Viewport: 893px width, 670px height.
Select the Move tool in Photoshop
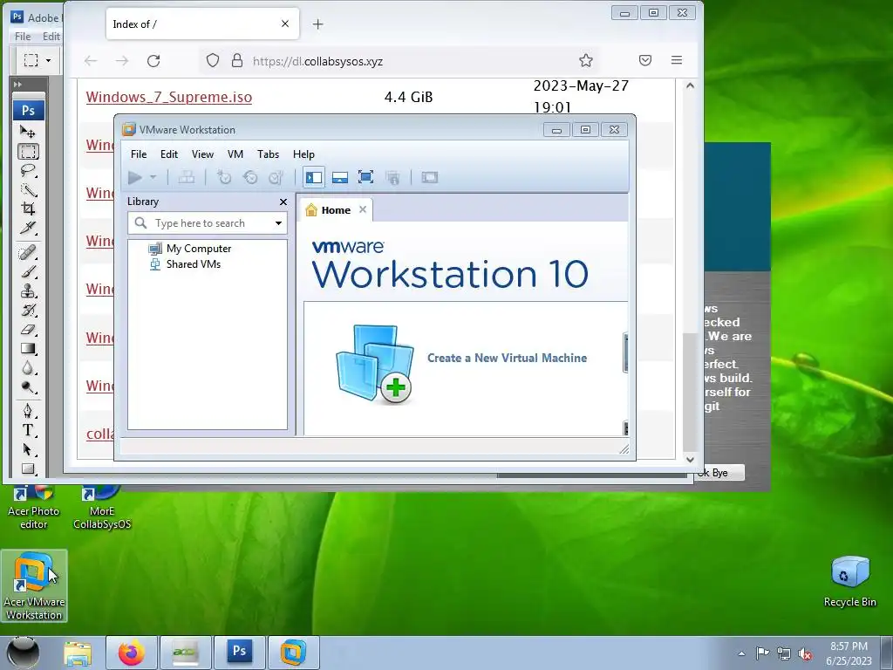[27, 133]
